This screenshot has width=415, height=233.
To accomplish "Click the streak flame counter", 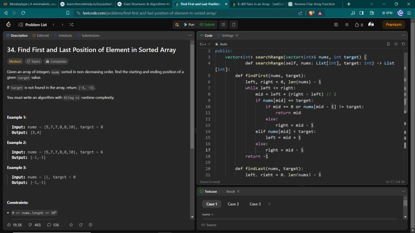I will click(x=359, y=24).
